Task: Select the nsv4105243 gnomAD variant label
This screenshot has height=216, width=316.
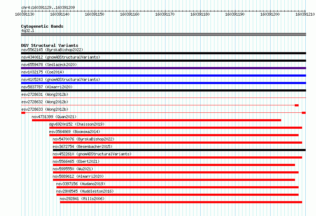Action: [61, 79]
